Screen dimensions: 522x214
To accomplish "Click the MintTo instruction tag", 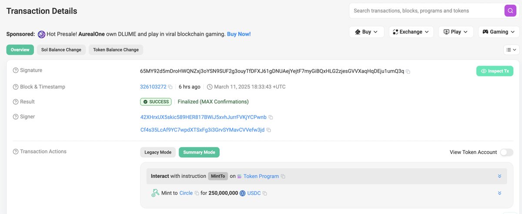I will (x=217, y=177).
